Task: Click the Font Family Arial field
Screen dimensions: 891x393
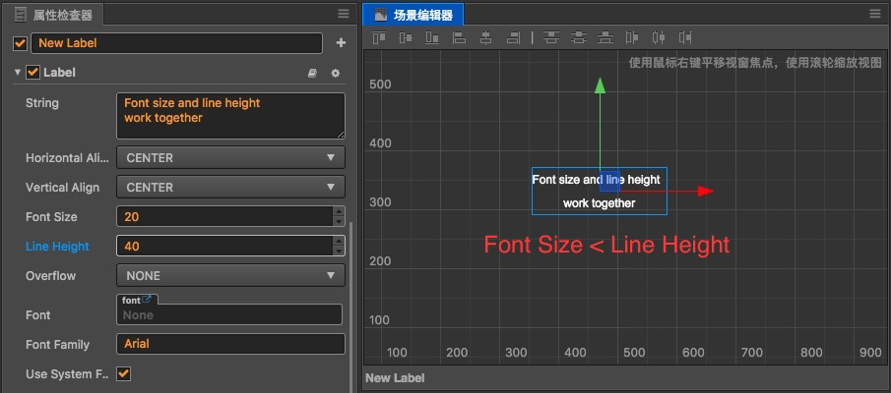Action: coord(230,344)
